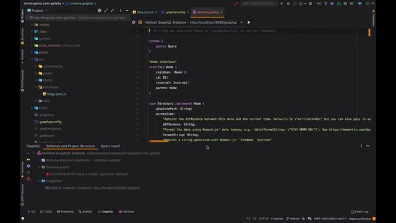Click the purple send arrow icon in top toolbar
The image size is (396, 223).
tap(332, 4)
